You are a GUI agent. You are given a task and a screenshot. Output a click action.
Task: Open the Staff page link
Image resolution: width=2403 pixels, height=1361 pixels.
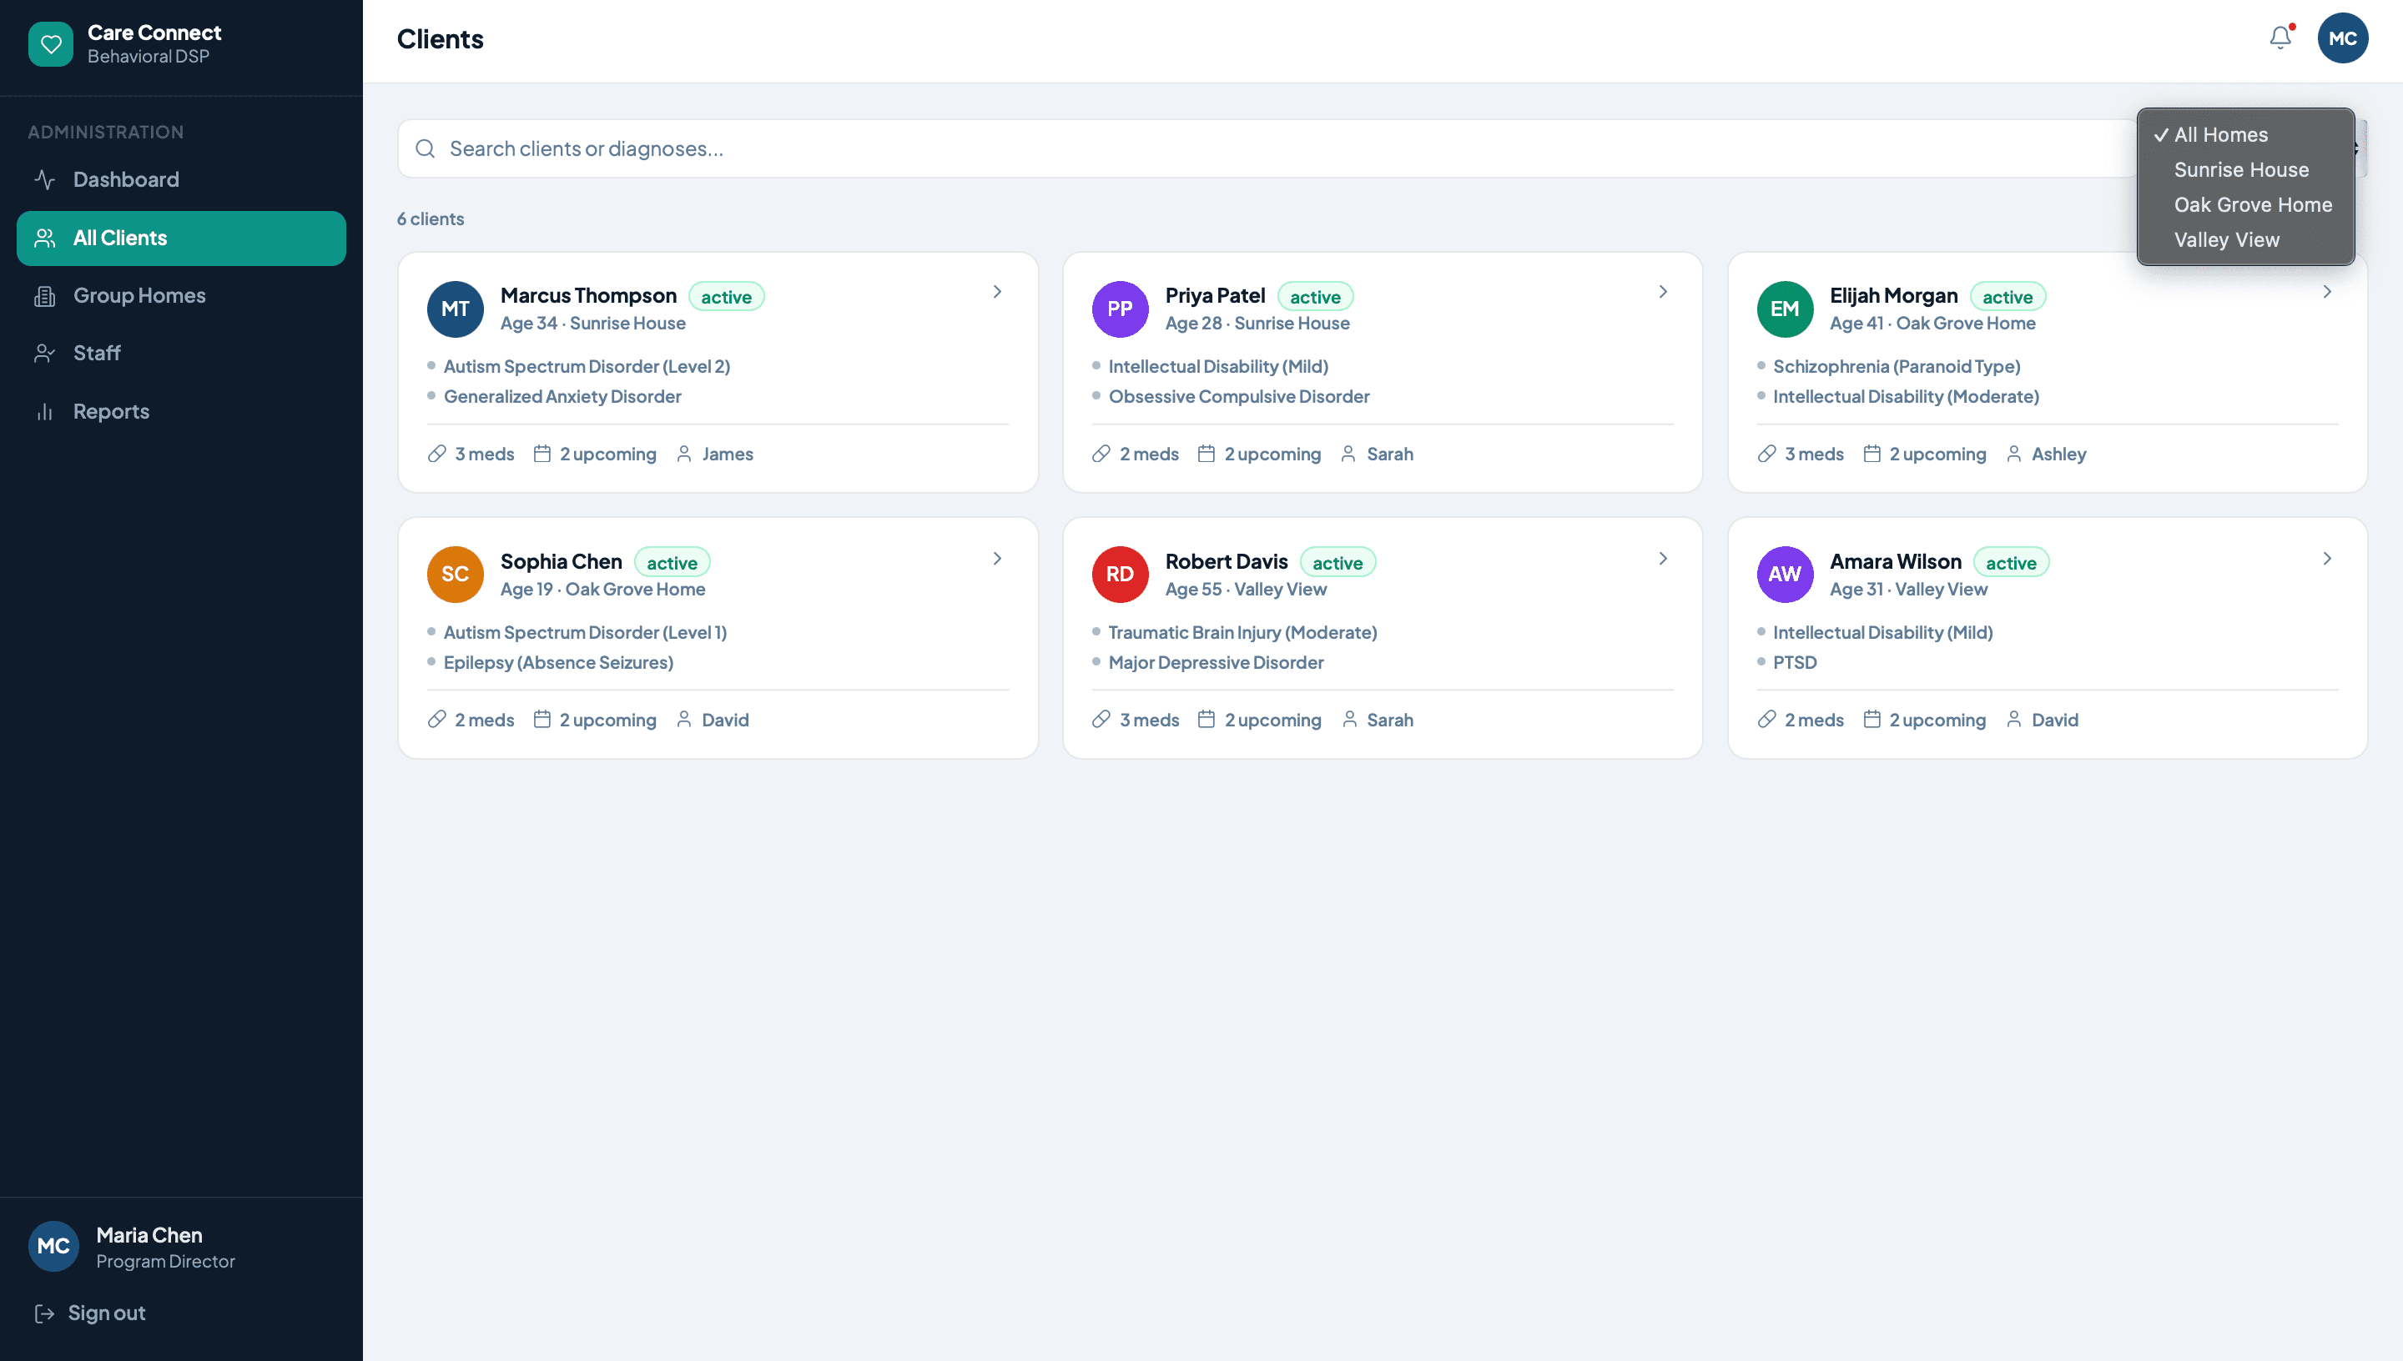pos(181,354)
